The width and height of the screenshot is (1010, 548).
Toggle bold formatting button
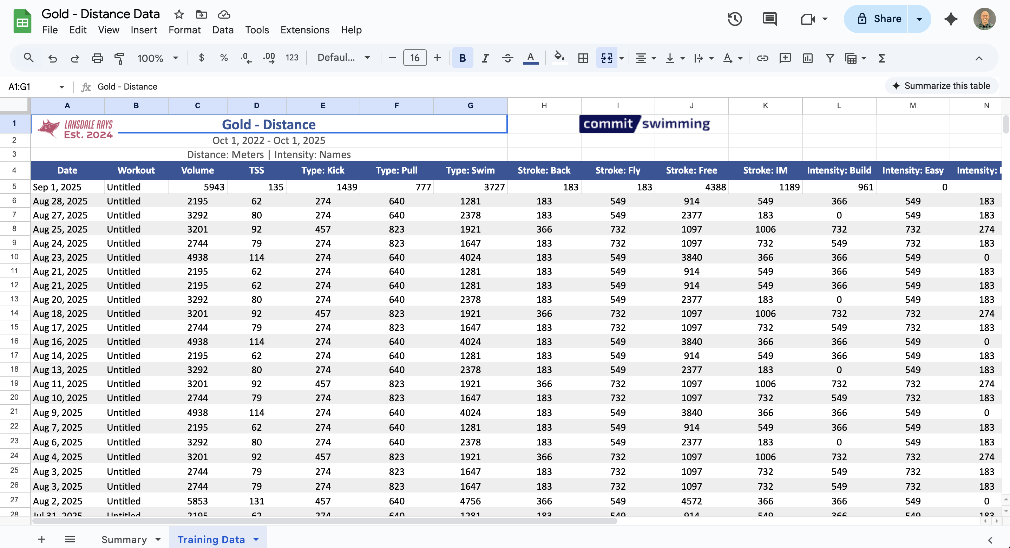coord(462,58)
